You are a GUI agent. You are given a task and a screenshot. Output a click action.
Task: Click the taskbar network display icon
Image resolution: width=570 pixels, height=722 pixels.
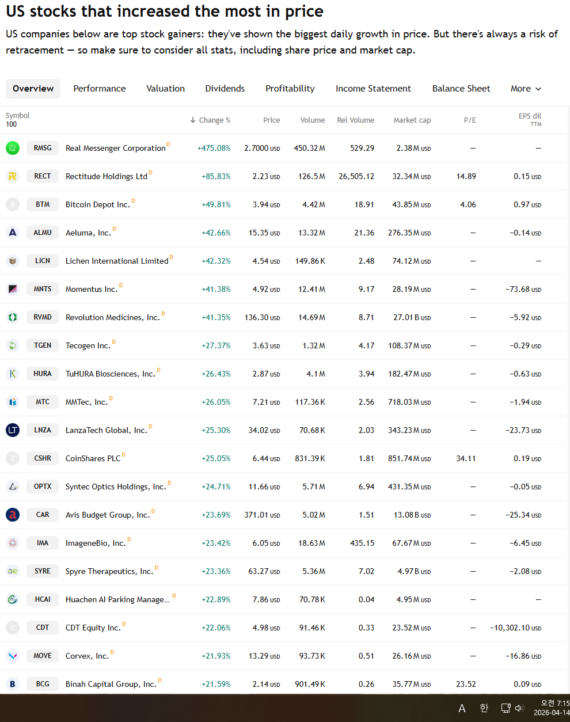click(506, 708)
